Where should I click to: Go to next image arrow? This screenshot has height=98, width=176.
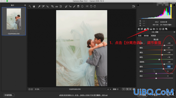click(x=110, y=89)
